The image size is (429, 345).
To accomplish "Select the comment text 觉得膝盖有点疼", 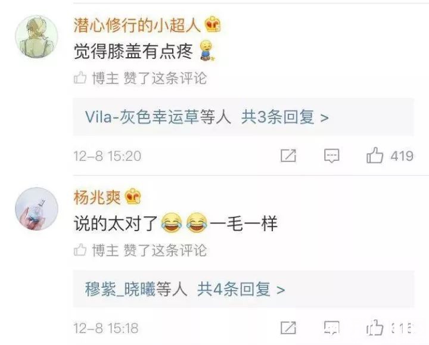I will 133,51.
